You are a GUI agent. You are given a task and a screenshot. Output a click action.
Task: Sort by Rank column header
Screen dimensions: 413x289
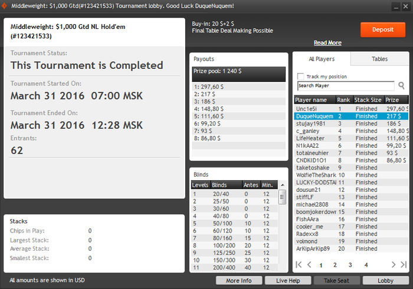(344, 100)
